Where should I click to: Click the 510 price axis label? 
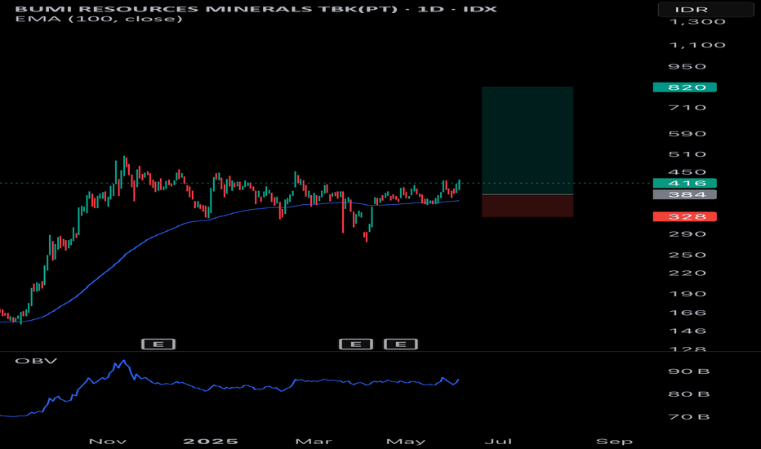pos(688,154)
